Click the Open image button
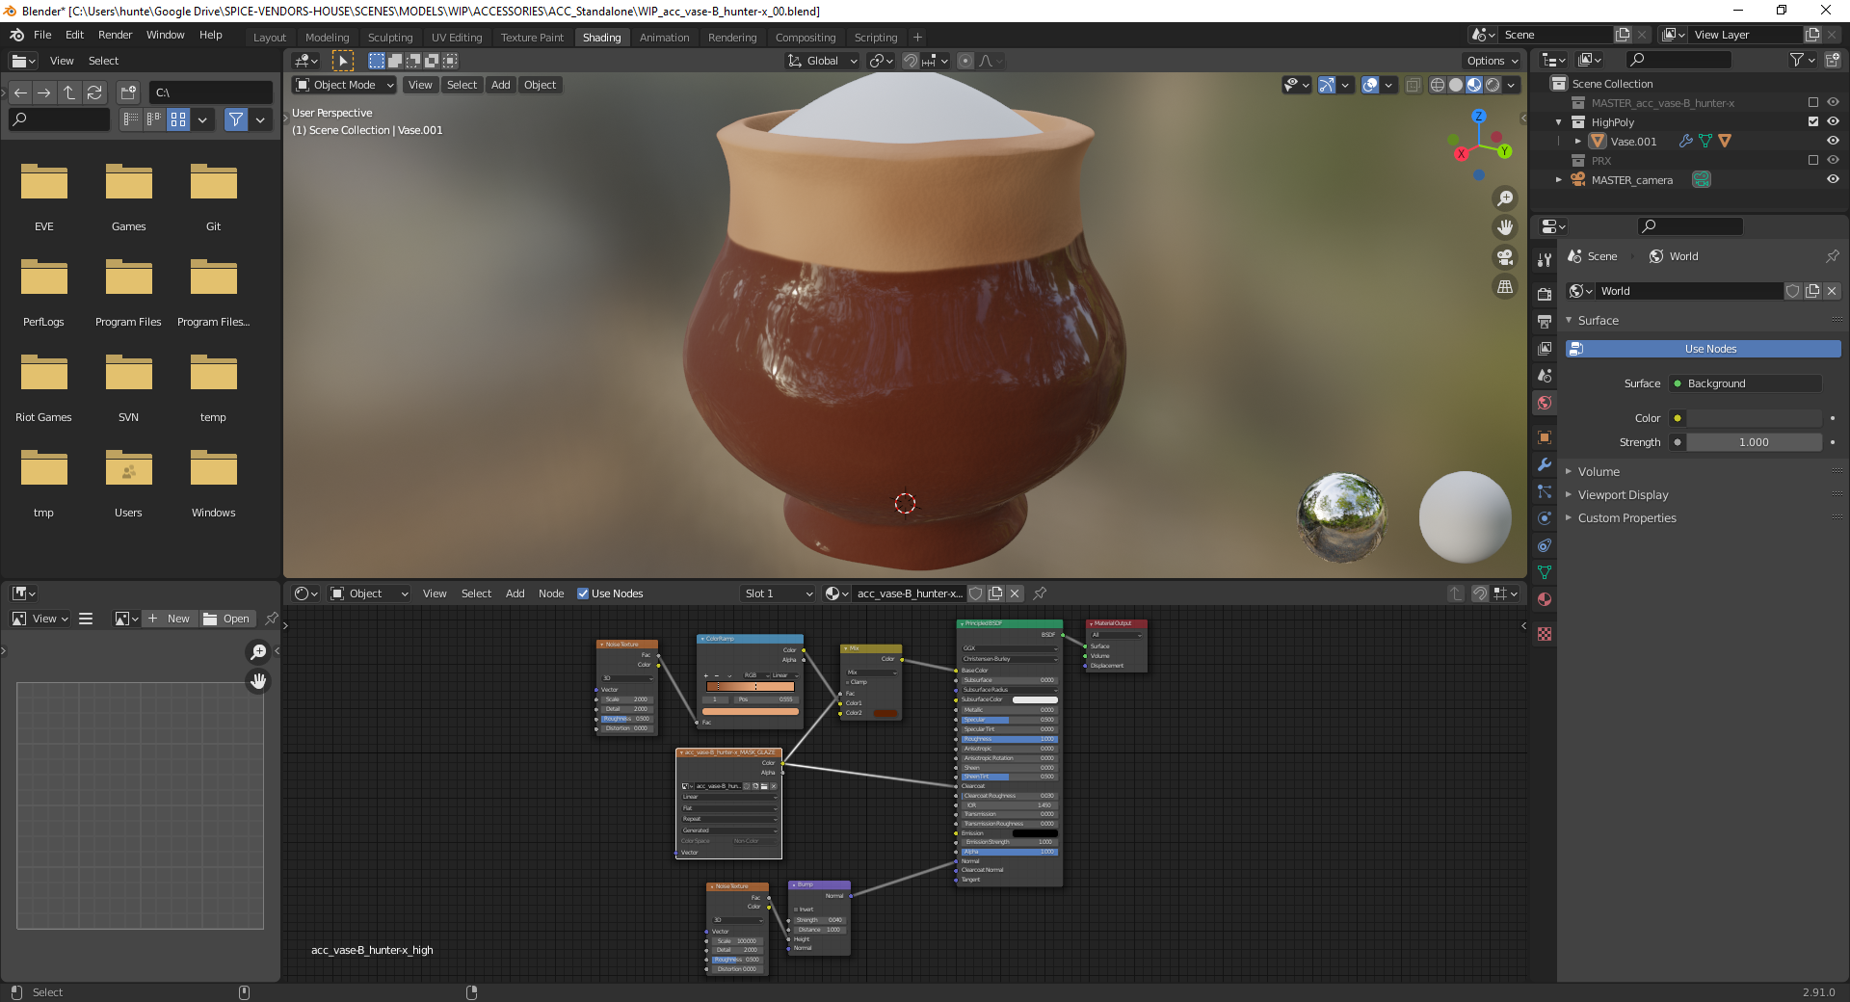This screenshot has width=1850, height=1002. [227, 619]
